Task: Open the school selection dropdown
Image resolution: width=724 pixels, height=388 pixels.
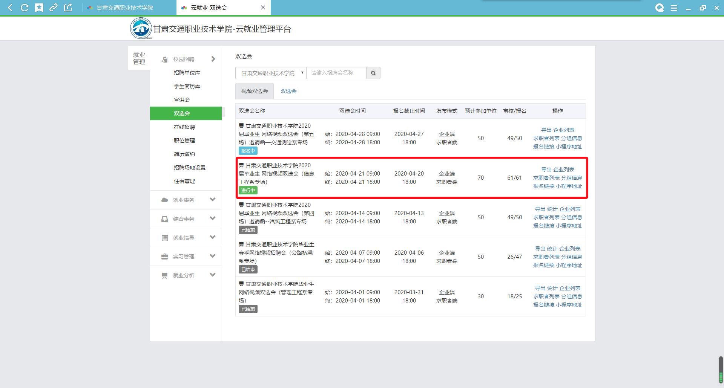Action: click(270, 73)
